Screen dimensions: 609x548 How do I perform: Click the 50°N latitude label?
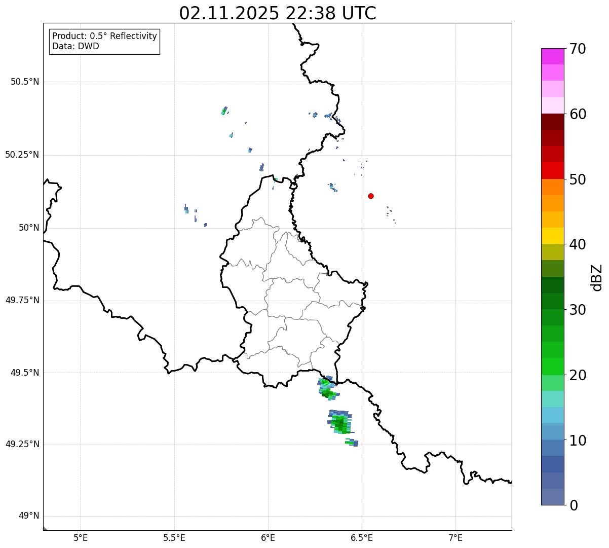(29, 228)
